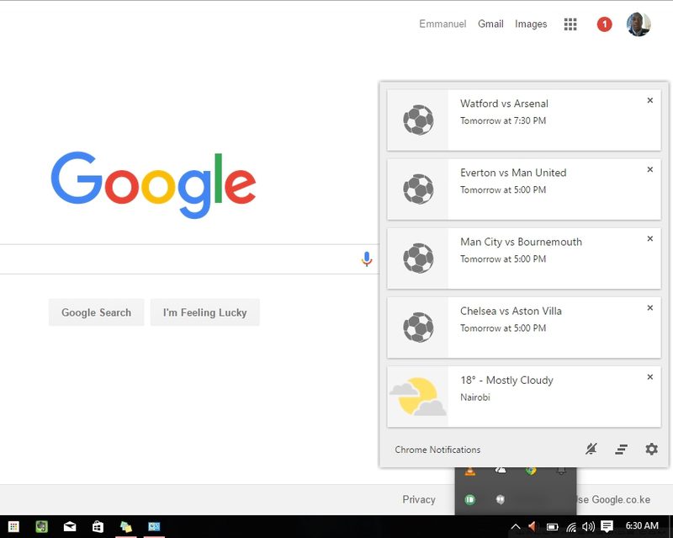Click the Nairobi location text
This screenshot has width=673, height=538.
click(x=475, y=397)
